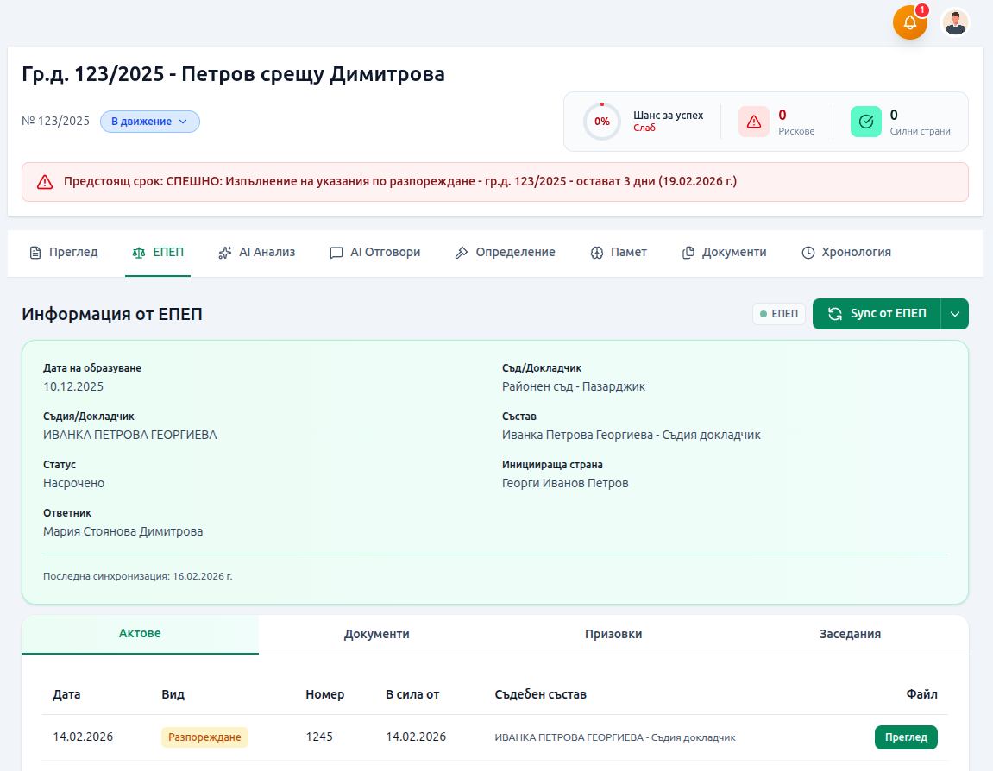This screenshot has height=771, width=993.
Task: Open Хронология via the clock icon
Action: 808,252
